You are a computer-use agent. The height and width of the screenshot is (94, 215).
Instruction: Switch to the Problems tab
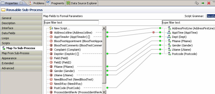point(37,3)
